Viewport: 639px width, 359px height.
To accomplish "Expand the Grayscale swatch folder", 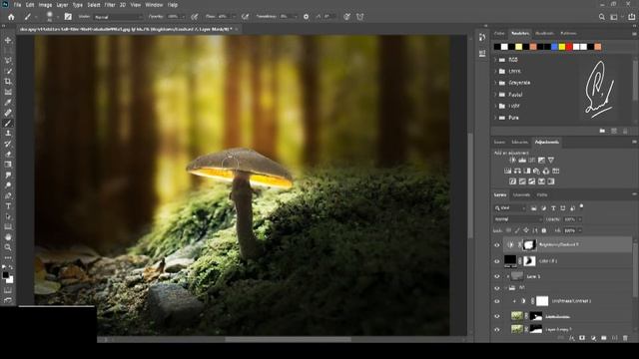I will pos(495,82).
